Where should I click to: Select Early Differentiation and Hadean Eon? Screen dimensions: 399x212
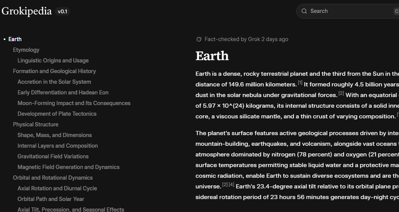tap(63, 92)
